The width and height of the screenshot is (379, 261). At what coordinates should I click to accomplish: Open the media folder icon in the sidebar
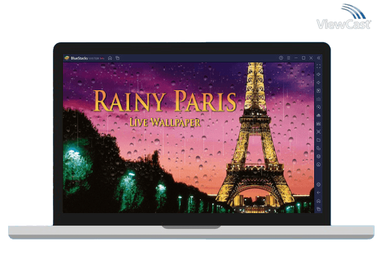[319, 140]
